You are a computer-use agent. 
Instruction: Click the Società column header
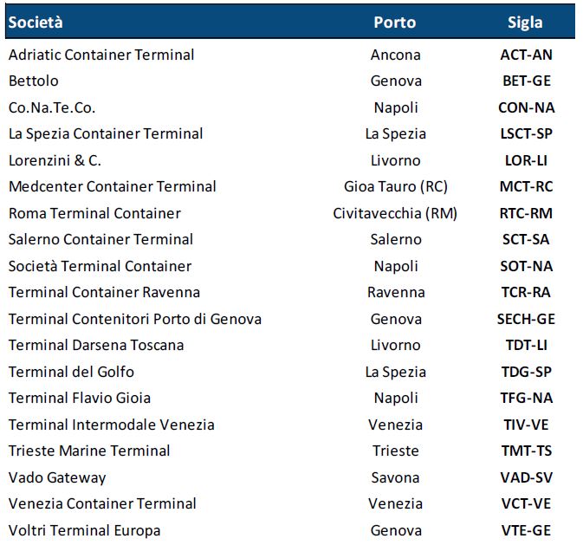(x=36, y=23)
